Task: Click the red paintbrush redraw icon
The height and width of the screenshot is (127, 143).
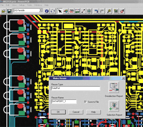Action: [x=122, y=11]
